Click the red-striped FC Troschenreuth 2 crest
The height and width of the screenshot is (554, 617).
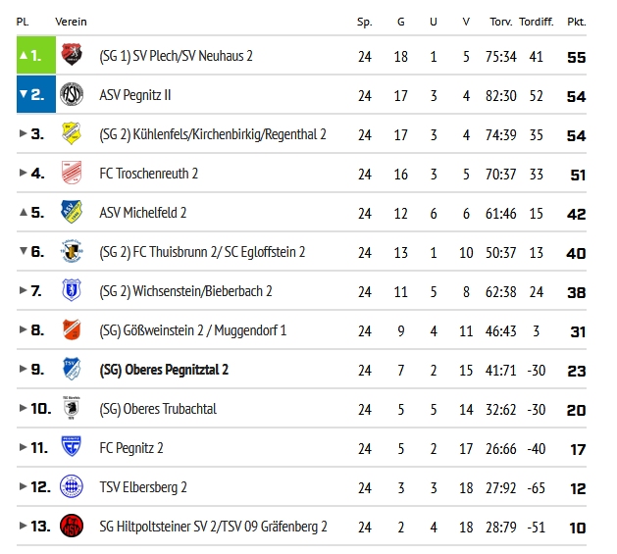point(72,173)
